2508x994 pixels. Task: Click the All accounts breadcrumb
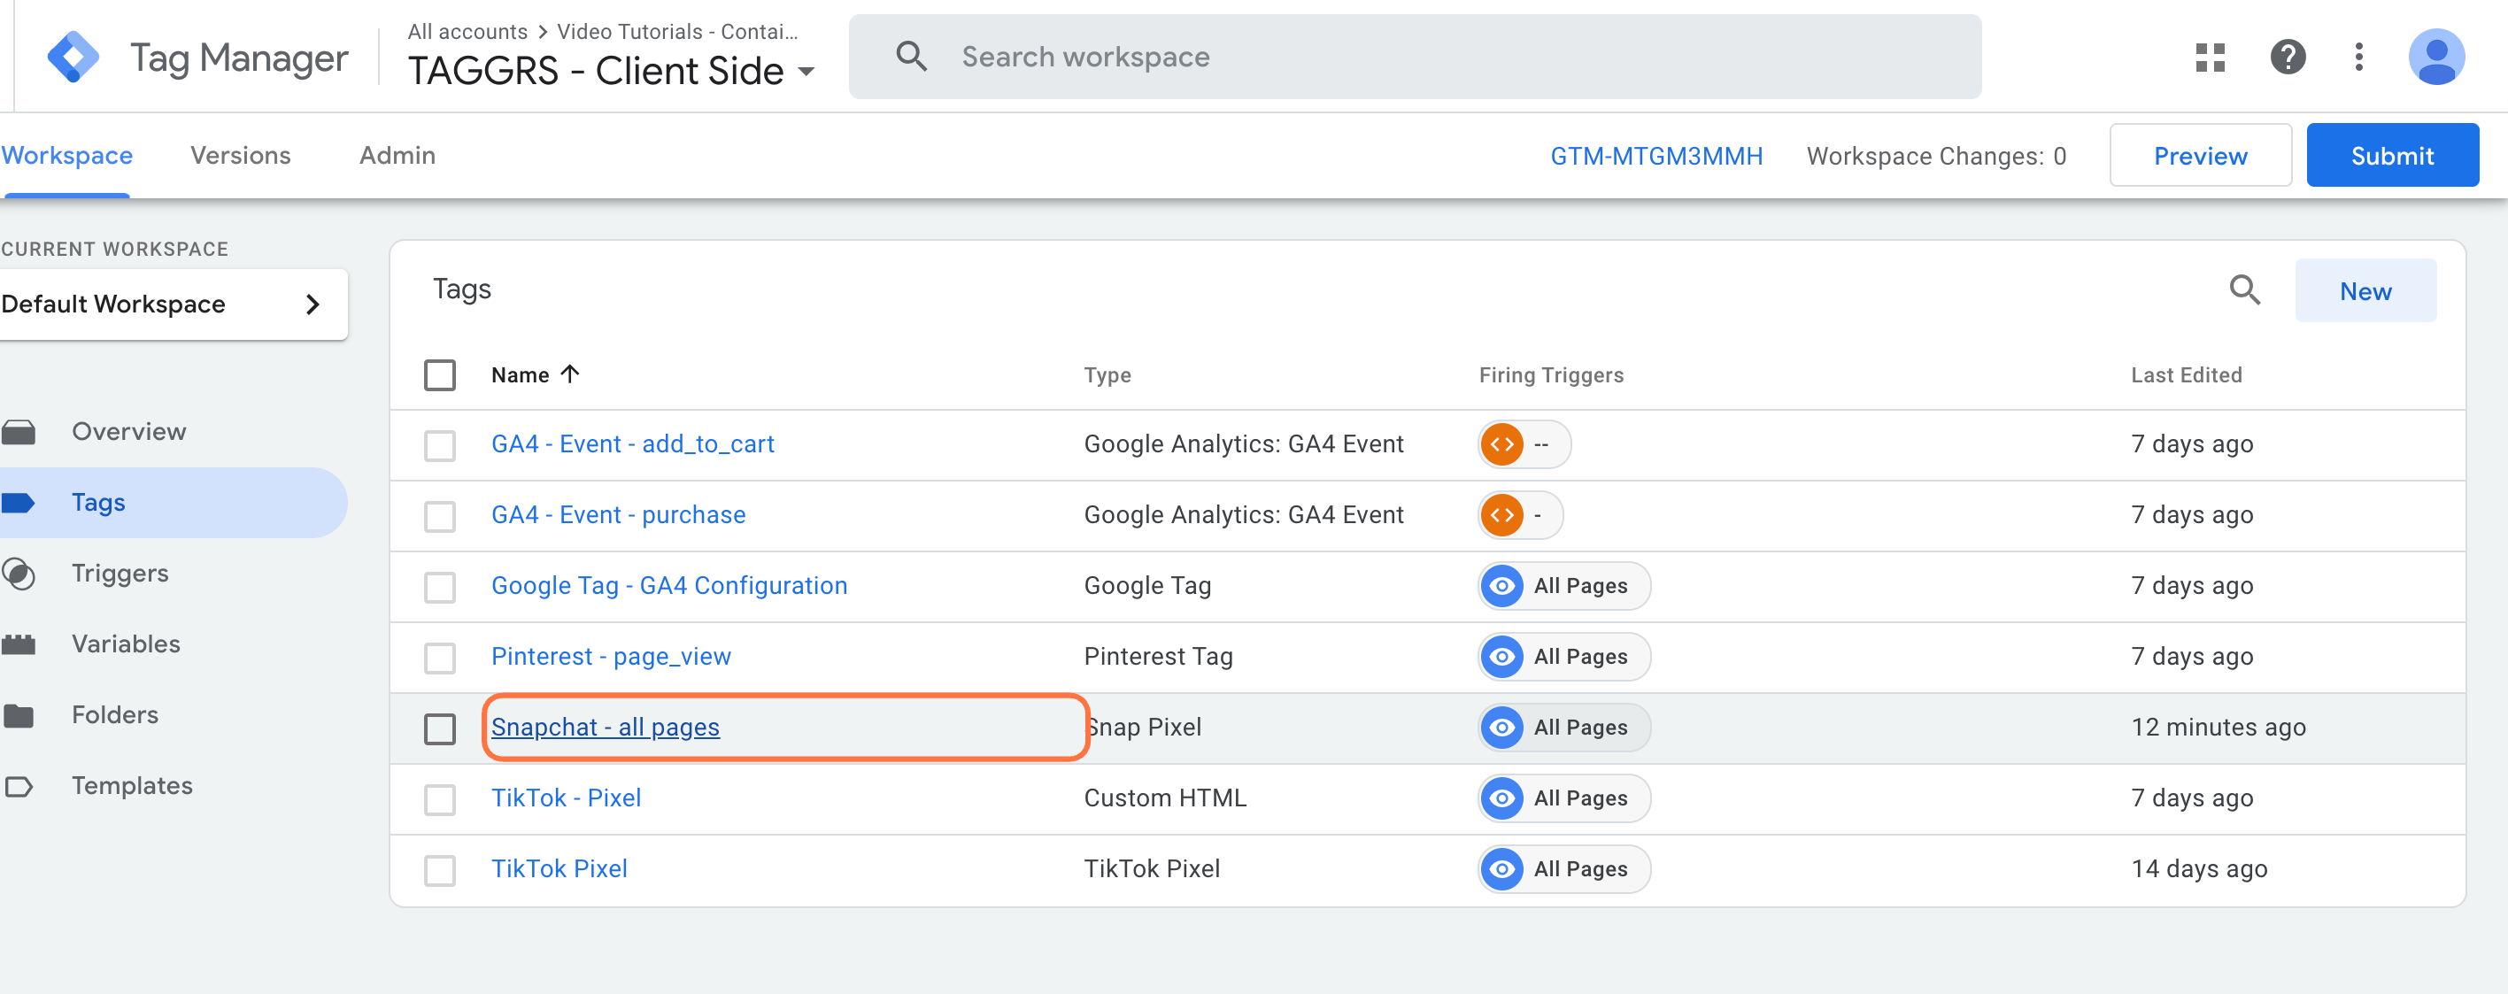[x=467, y=31]
